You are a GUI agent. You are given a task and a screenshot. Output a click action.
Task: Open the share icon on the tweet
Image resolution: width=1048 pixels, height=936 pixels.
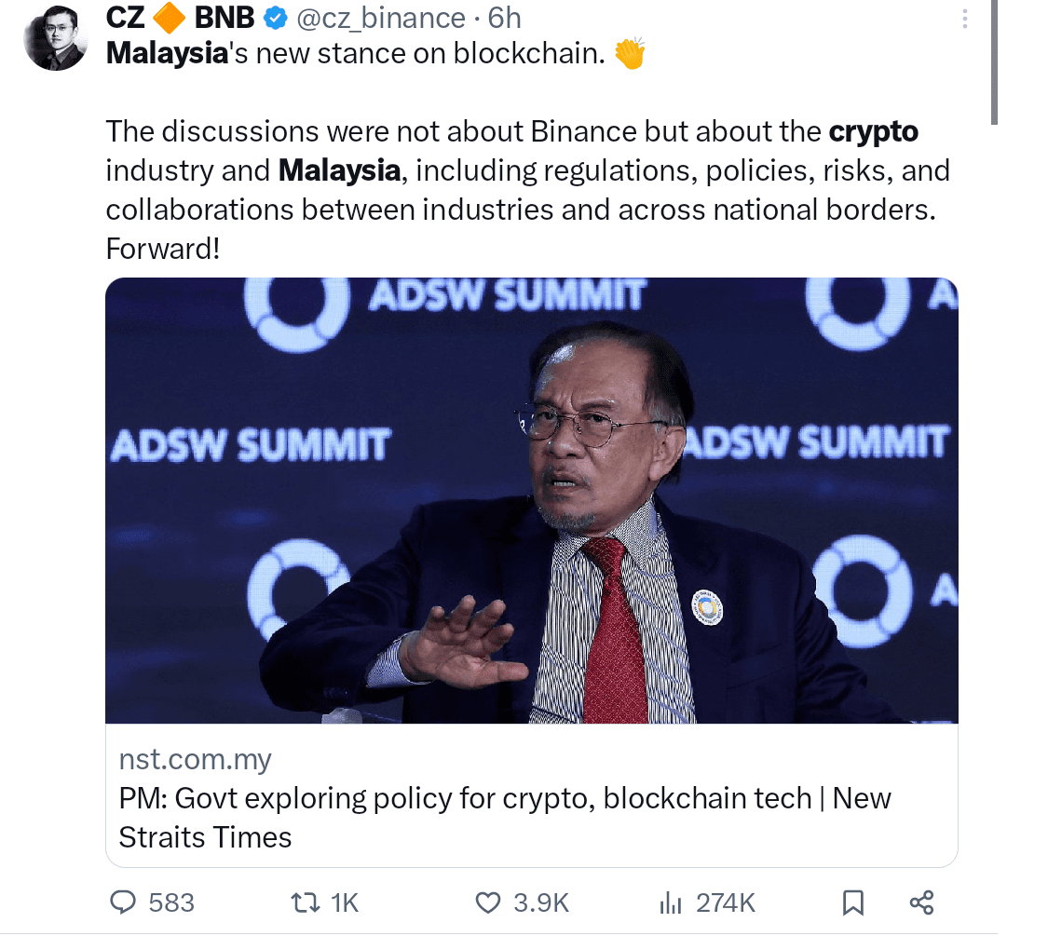(x=920, y=902)
